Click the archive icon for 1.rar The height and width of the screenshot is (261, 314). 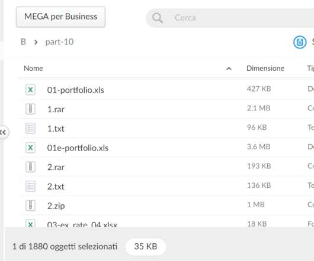pyautogui.click(x=30, y=109)
